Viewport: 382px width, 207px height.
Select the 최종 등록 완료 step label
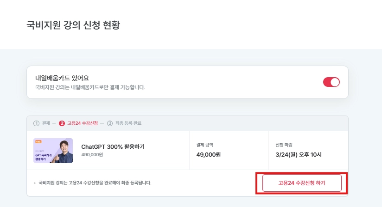[128, 123]
